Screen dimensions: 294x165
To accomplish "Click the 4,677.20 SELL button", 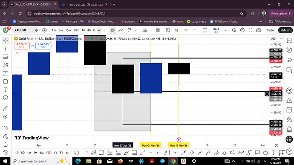I will click(22, 46).
